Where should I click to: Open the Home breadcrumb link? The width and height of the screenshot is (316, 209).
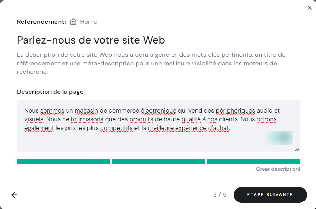(88, 22)
